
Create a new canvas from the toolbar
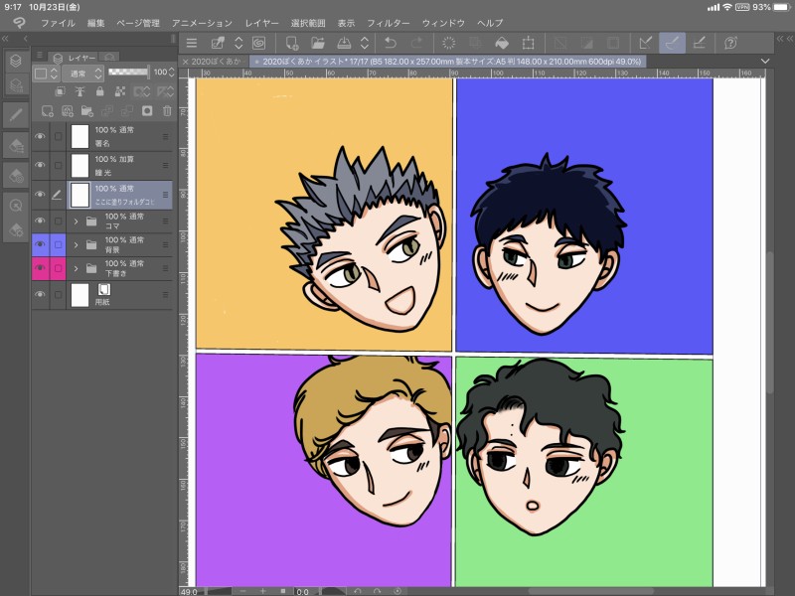click(292, 43)
